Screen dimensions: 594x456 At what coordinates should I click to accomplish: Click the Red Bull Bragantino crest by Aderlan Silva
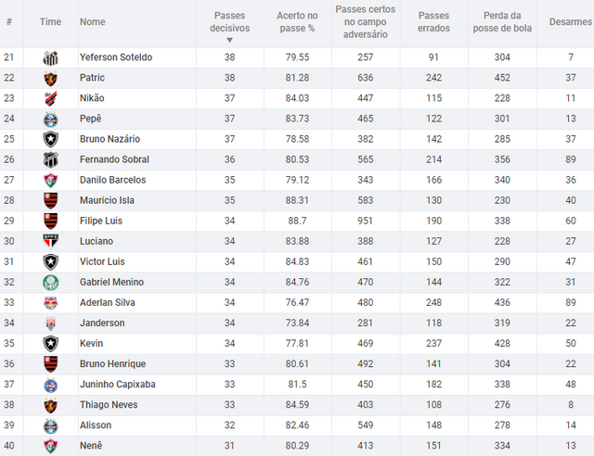[50, 303]
